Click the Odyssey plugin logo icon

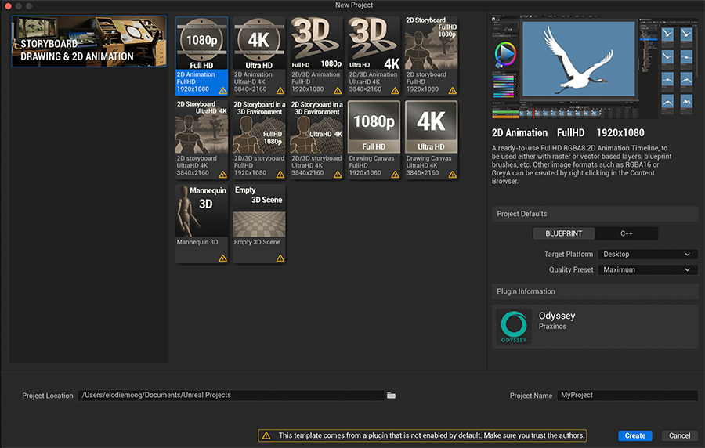[x=514, y=327]
